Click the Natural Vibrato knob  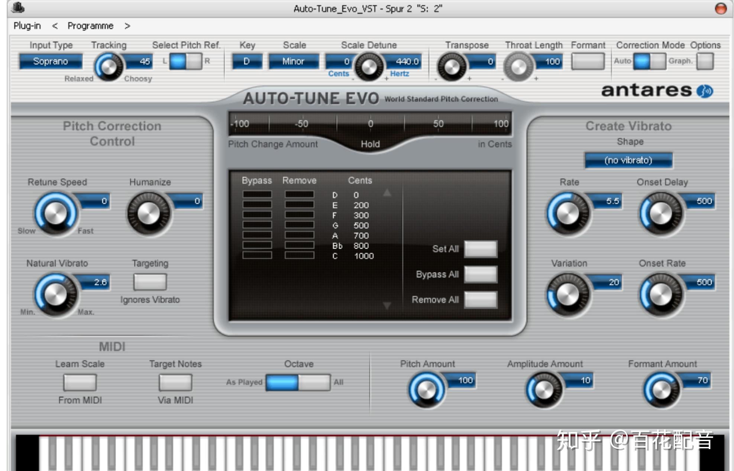[x=56, y=295]
